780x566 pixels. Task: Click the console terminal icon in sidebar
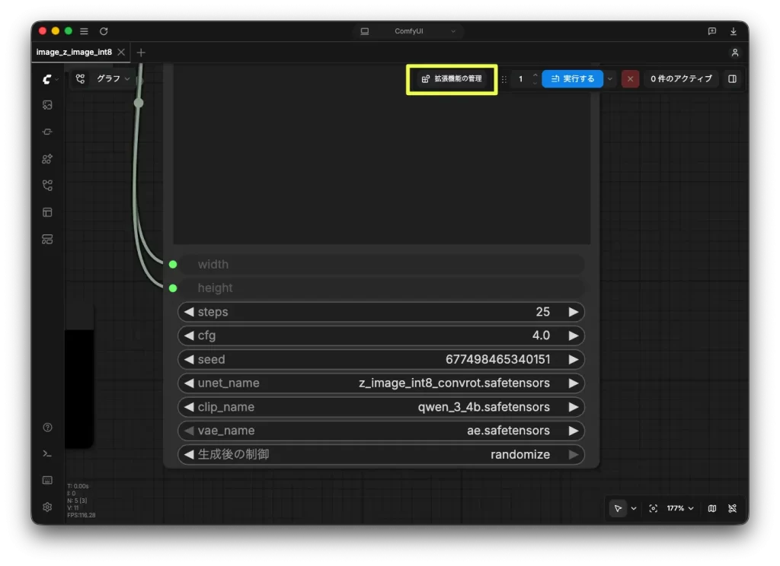pos(47,453)
